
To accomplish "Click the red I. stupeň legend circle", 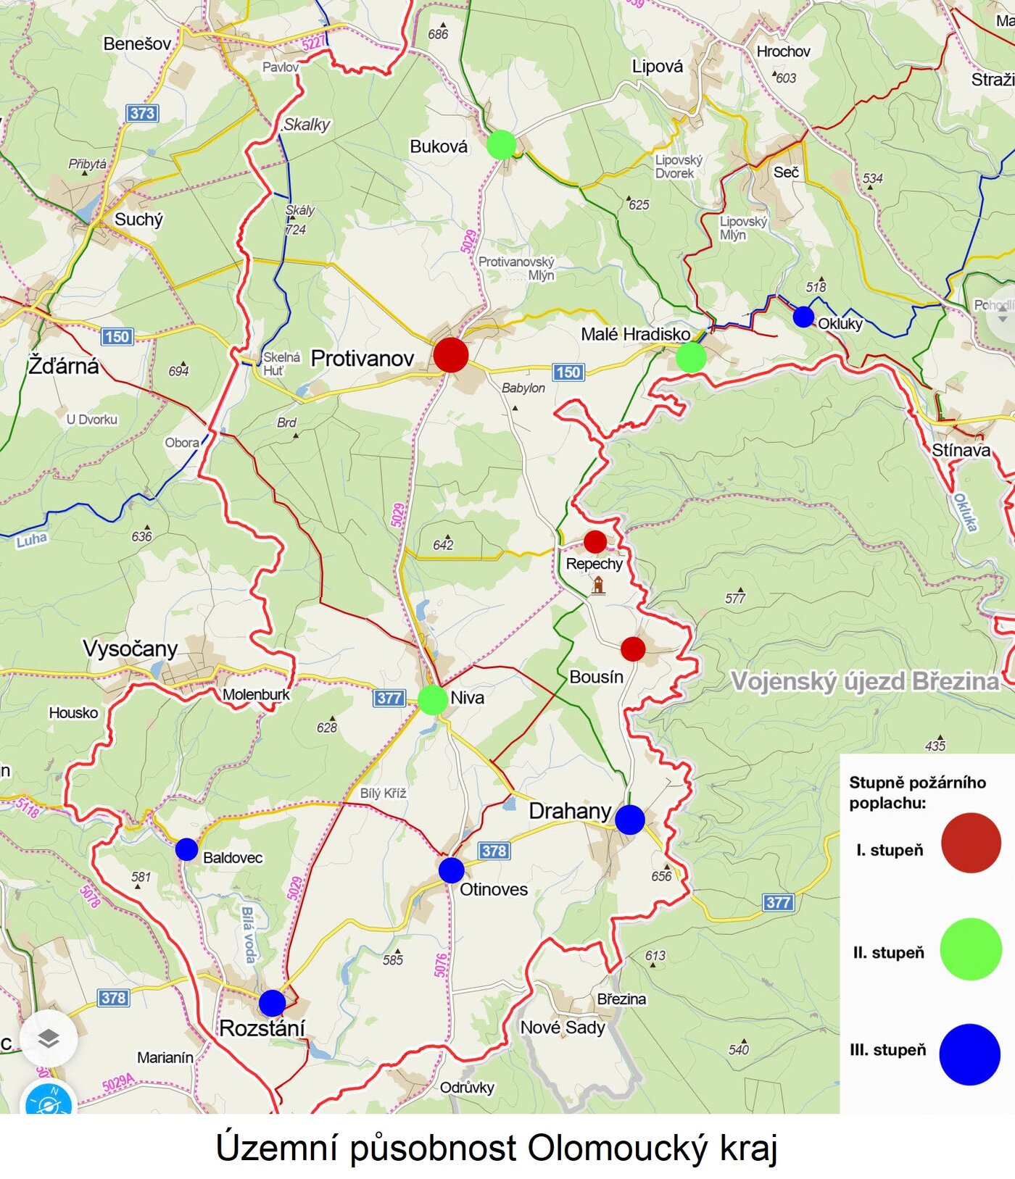I will coord(971,843).
